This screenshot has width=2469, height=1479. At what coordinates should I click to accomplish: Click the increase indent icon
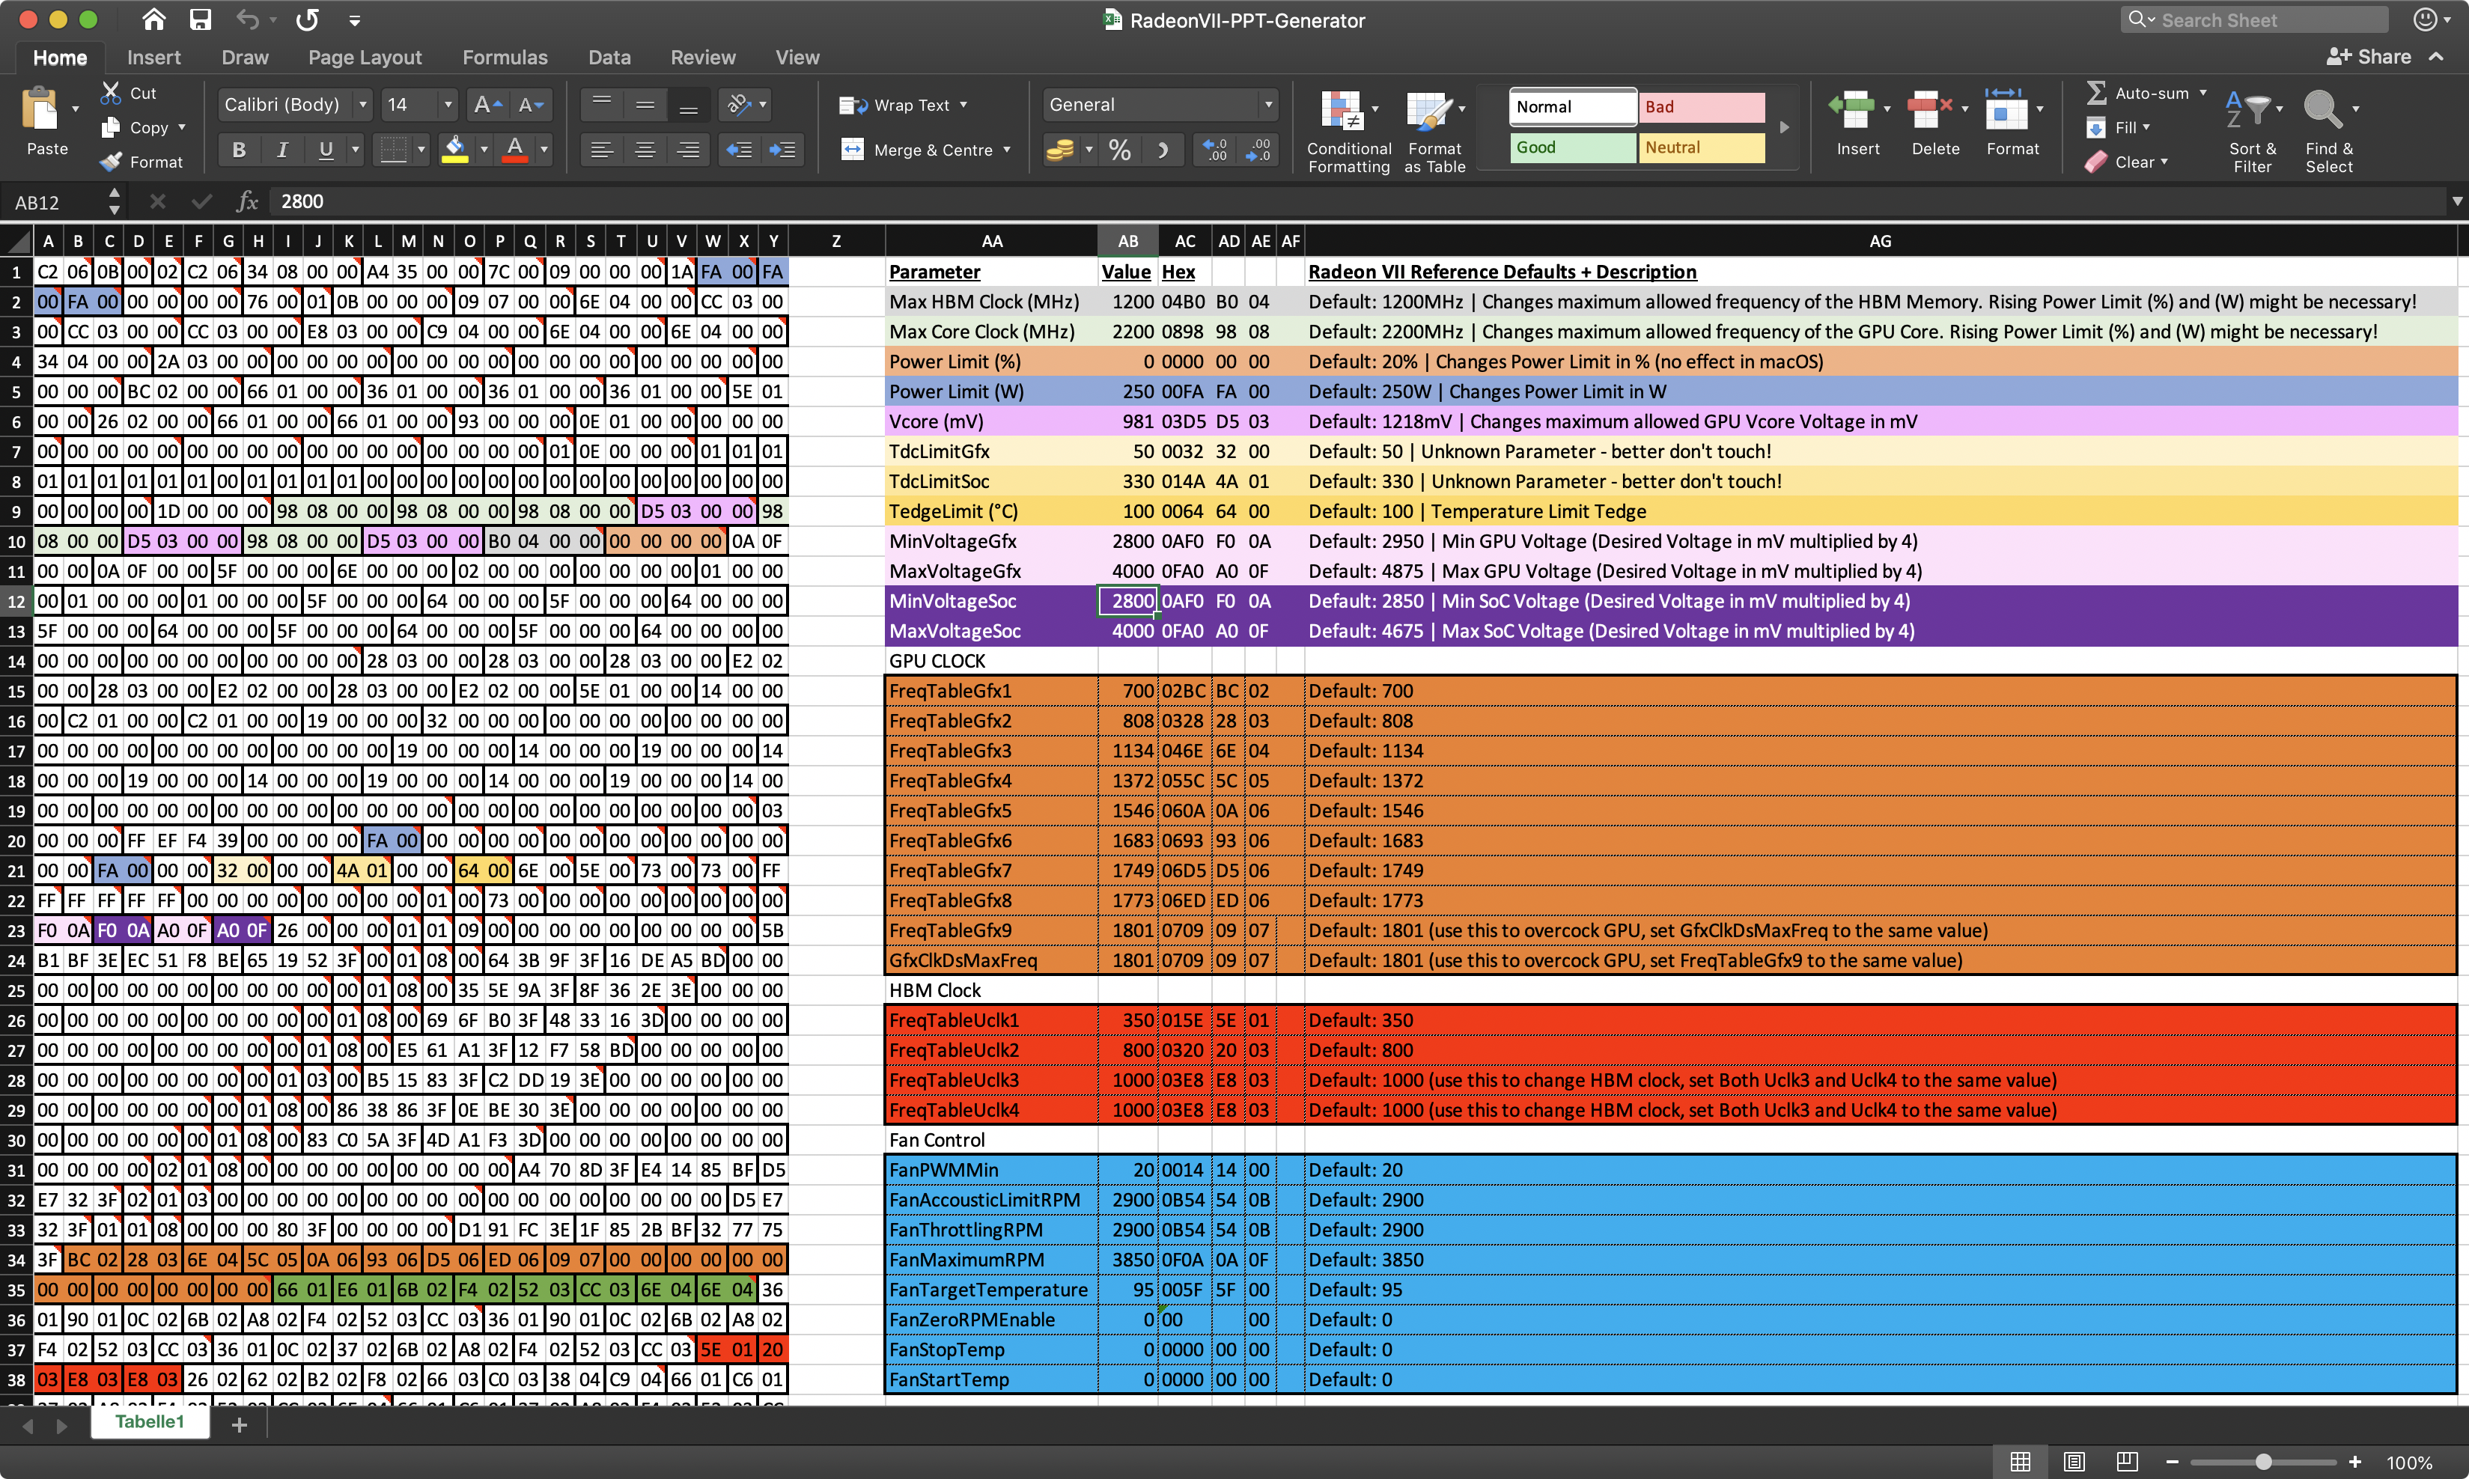782,150
